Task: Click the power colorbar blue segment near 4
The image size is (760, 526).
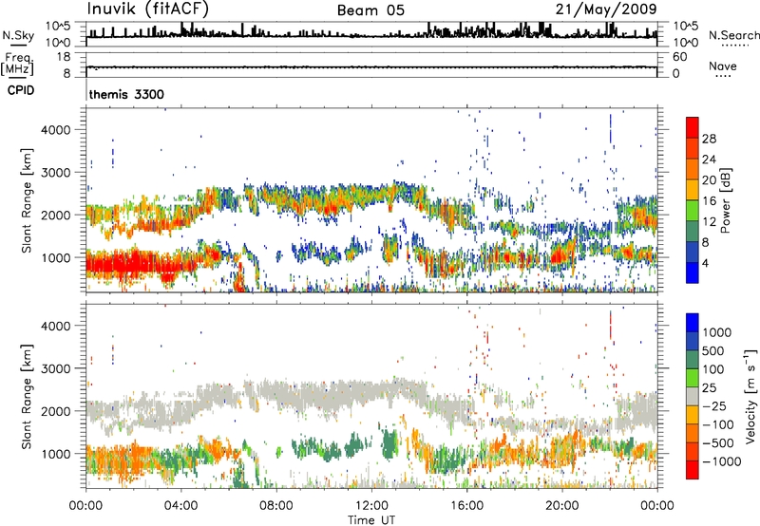Action: point(693,273)
